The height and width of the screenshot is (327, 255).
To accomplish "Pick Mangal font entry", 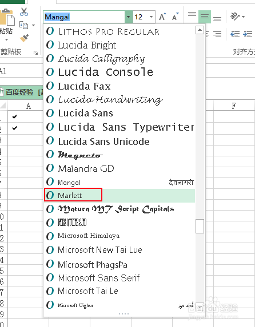I will click(119, 182).
